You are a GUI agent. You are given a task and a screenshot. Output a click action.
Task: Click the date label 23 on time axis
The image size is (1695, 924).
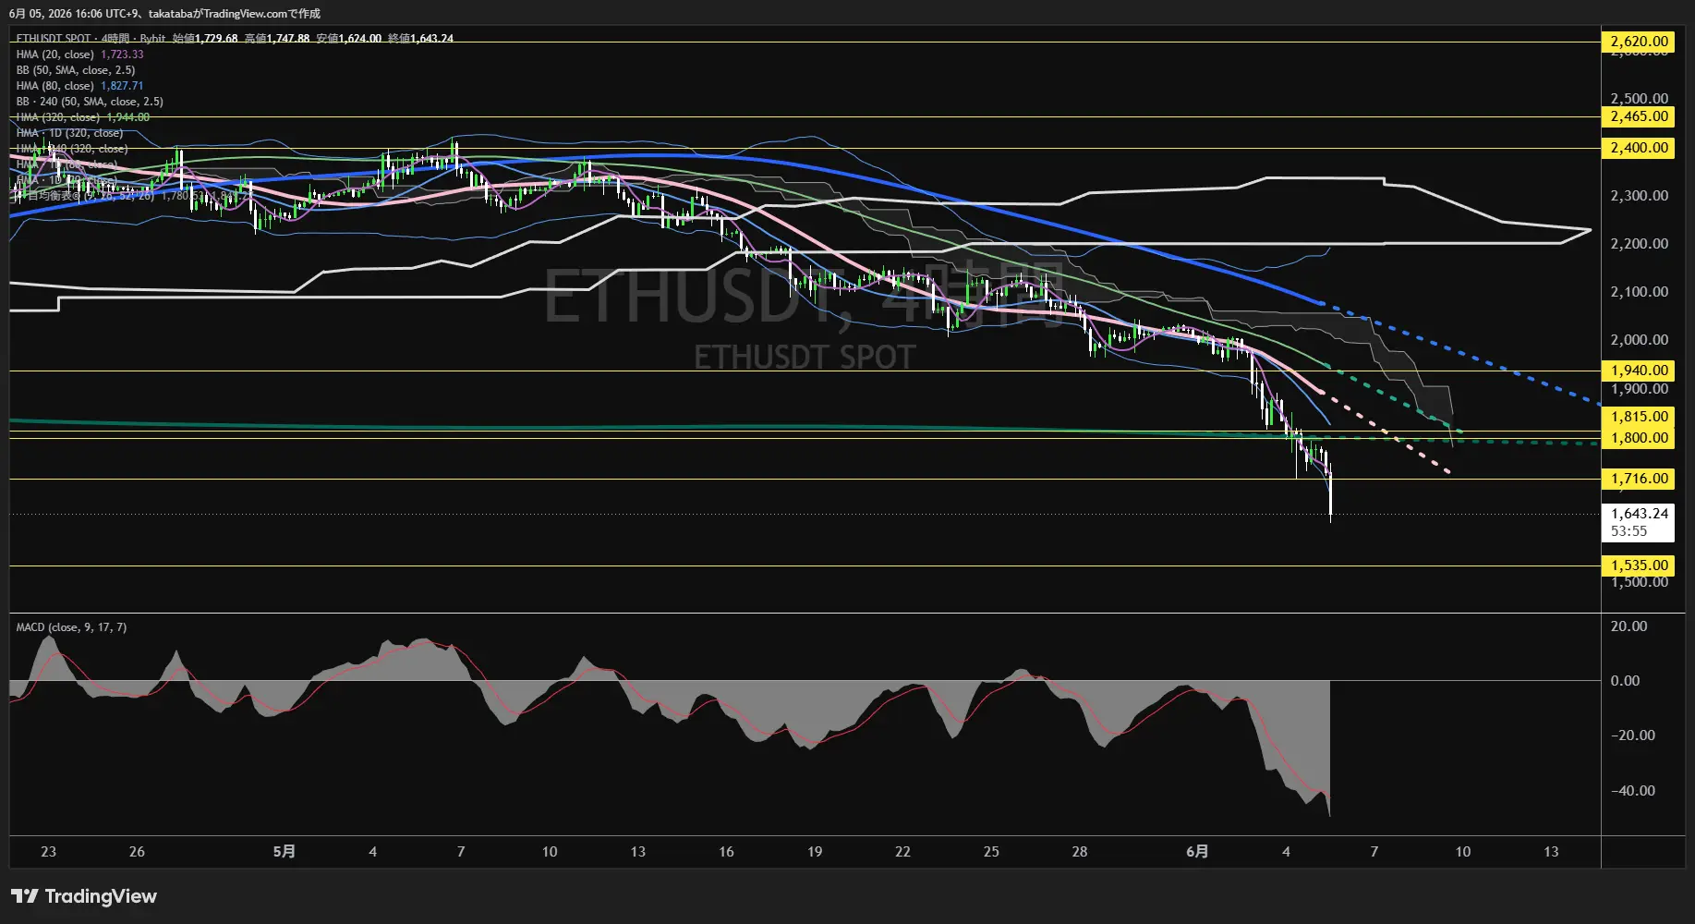(49, 852)
